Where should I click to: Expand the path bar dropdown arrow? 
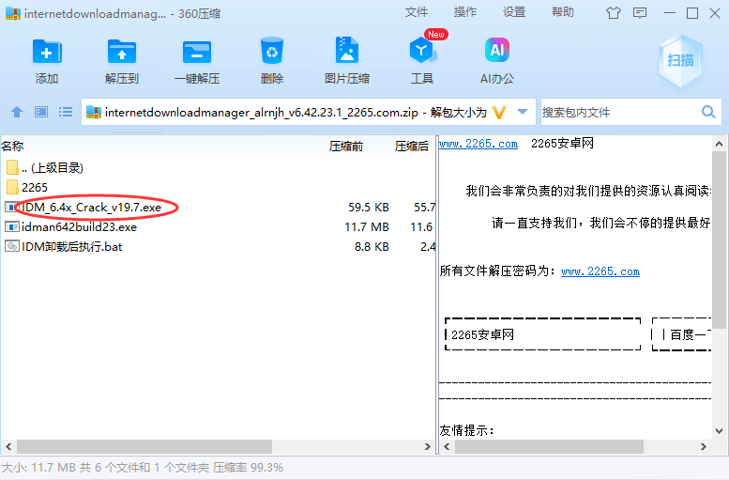coord(523,112)
